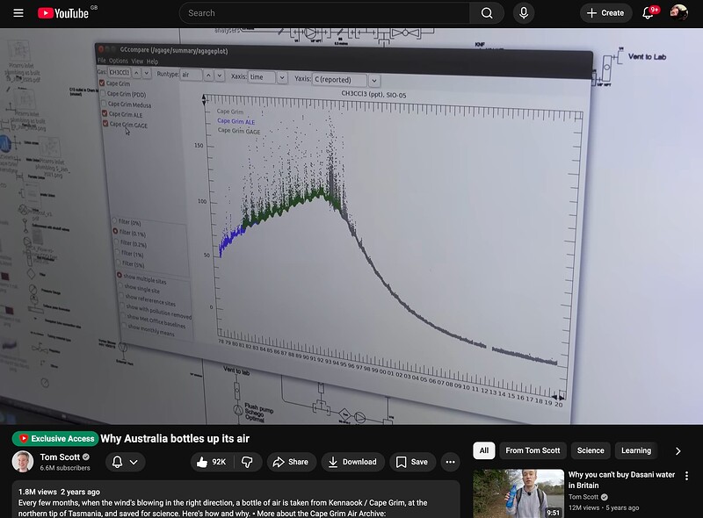Select the "Science" filter chip
Screen dimensions: 703x518
tap(591, 450)
